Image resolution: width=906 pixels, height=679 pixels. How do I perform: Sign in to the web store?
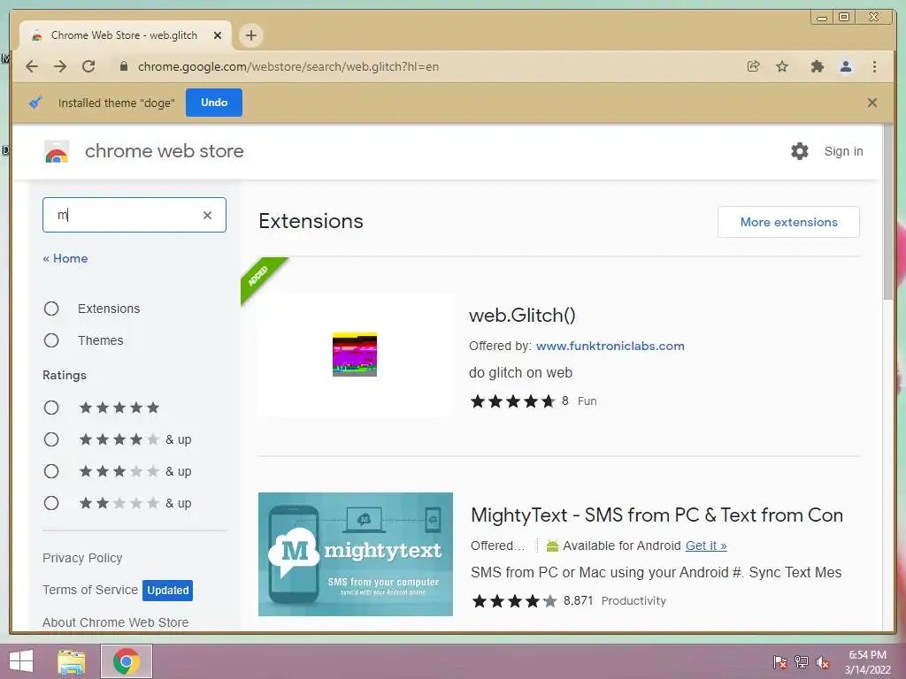(843, 151)
